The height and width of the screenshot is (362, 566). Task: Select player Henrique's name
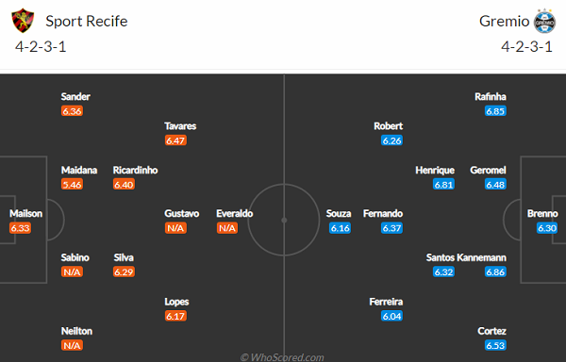click(435, 171)
